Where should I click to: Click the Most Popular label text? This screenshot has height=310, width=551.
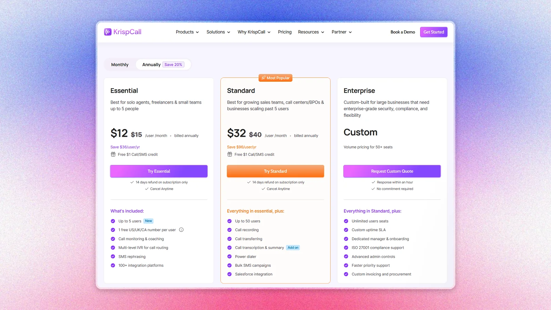[x=278, y=78]
